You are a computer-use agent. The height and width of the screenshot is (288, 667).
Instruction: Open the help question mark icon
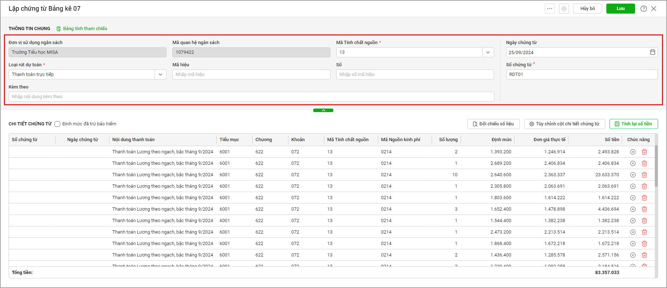(x=644, y=9)
